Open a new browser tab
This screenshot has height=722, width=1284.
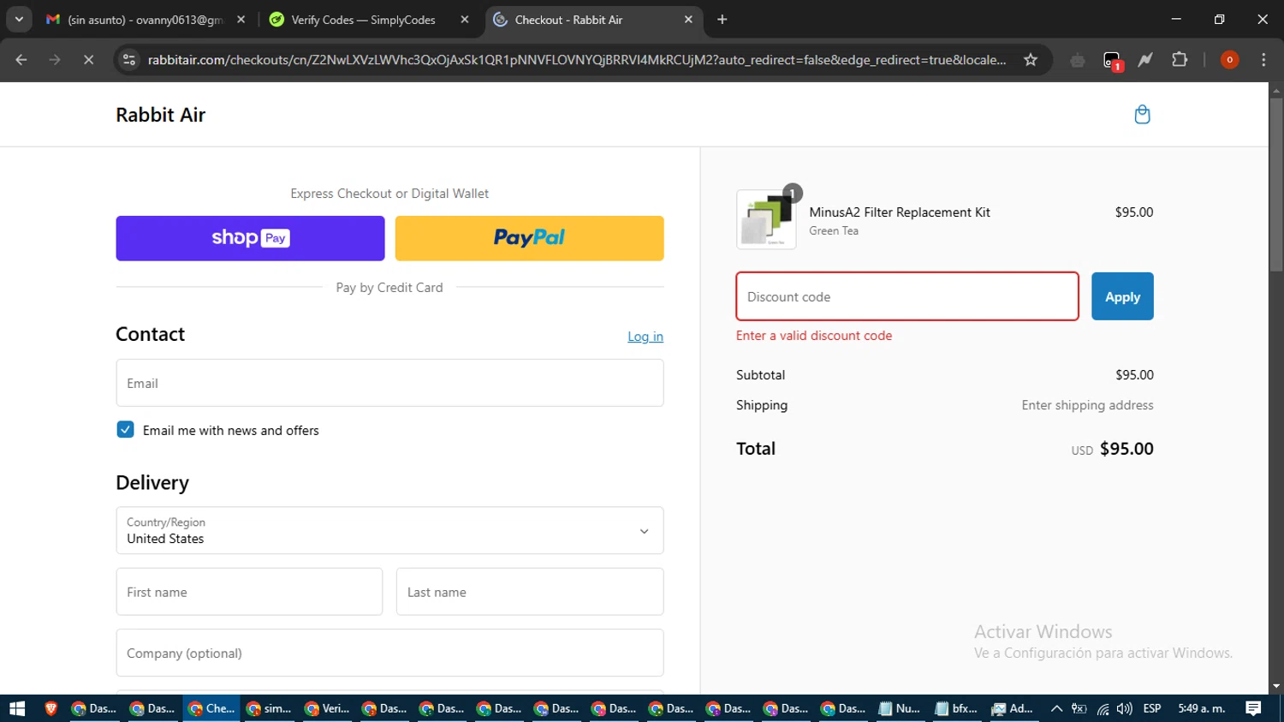click(722, 20)
